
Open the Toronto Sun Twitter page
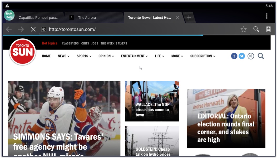coord(242,56)
